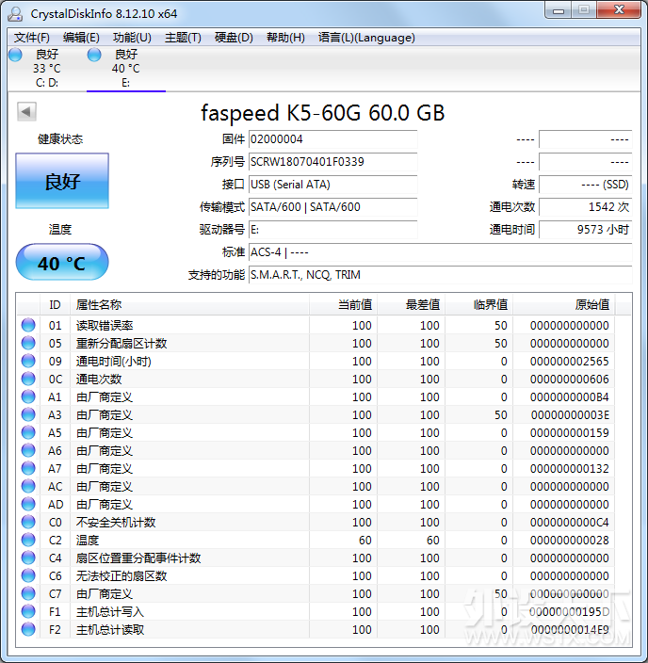The image size is (648, 663).
Task: Click the serial number field SCRW18070401F0339
Action: [332, 162]
